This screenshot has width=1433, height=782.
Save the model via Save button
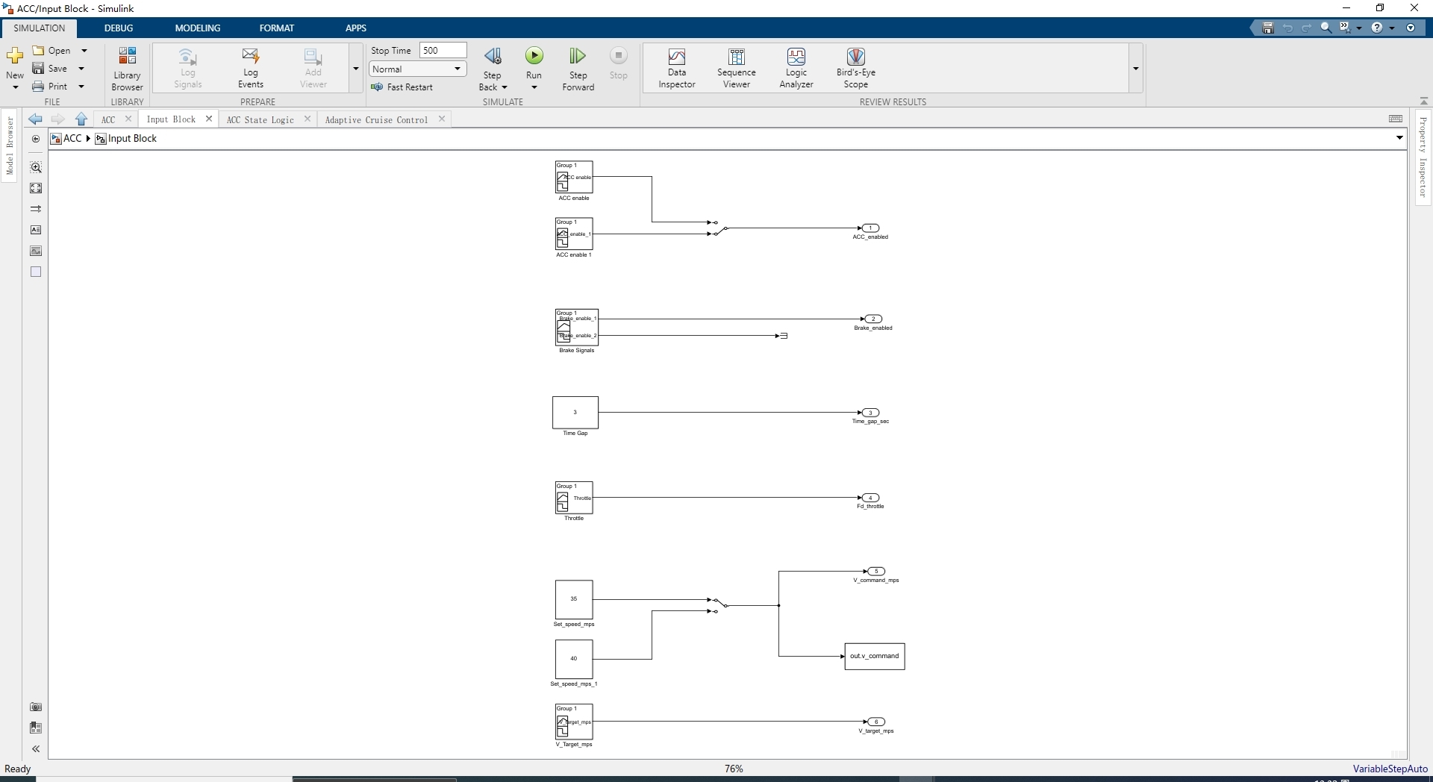[51, 69]
